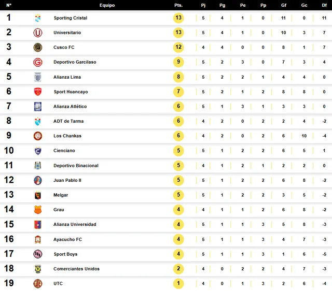Click the Sport Boys club crest
The image size is (332, 291).
[x=37, y=254]
